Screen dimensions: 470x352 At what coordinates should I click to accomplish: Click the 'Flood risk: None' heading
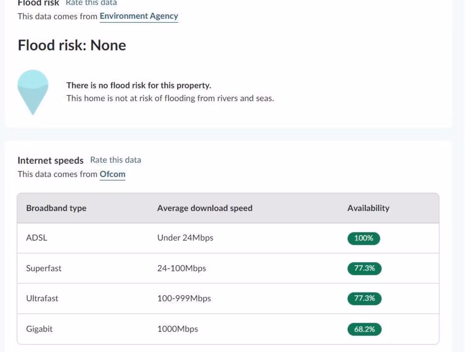click(72, 45)
